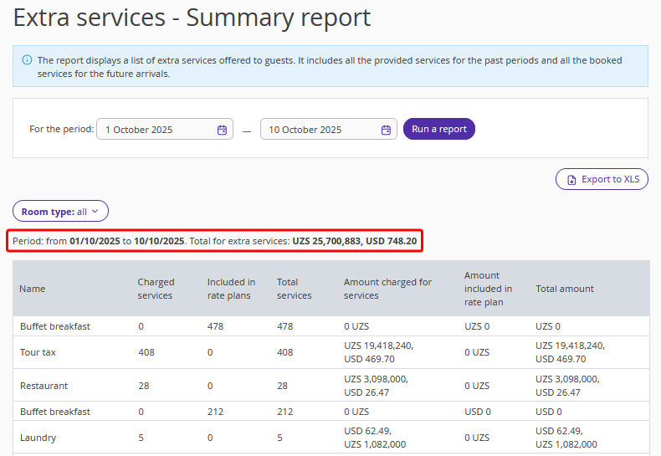Select the Laundry row name
The width and height of the screenshot is (661, 456).
(38, 438)
